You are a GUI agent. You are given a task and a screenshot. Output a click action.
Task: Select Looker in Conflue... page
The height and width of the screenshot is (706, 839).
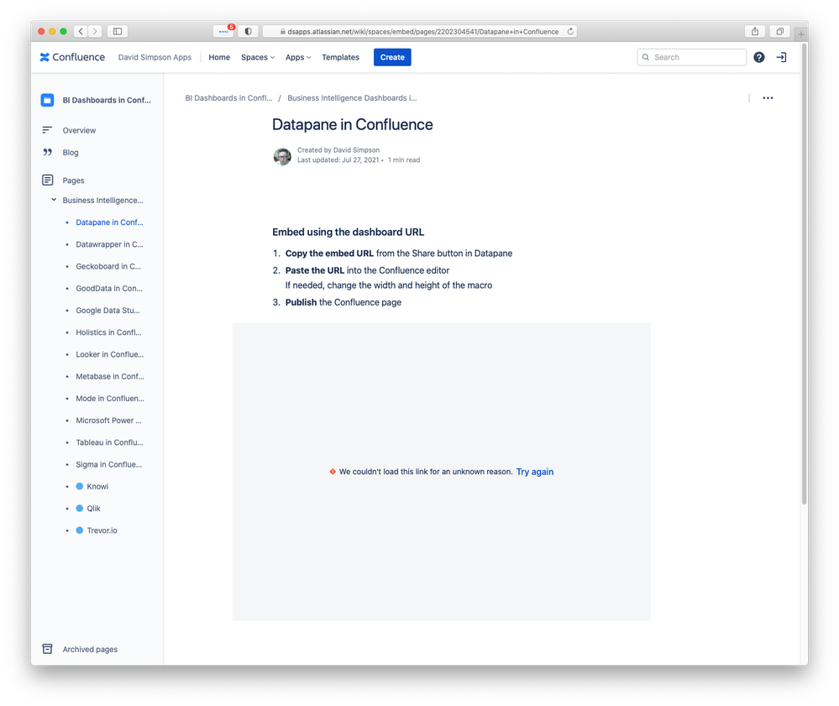pyautogui.click(x=110, y=354)
